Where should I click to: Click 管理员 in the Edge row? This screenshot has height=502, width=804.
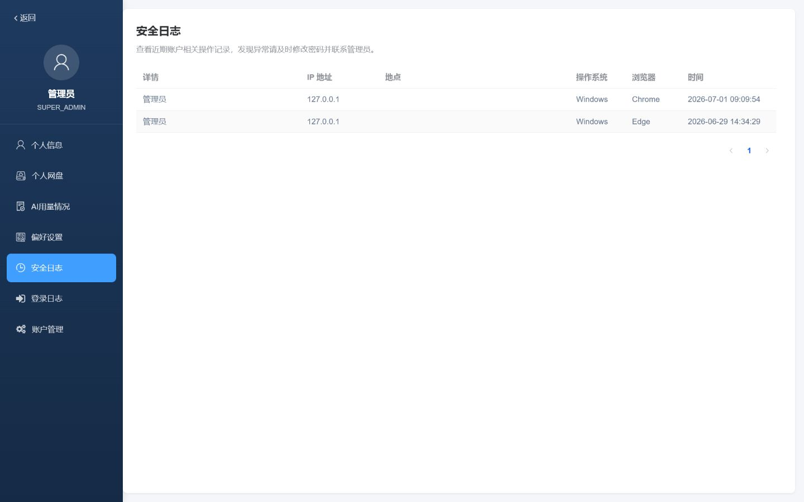point(155,122)
